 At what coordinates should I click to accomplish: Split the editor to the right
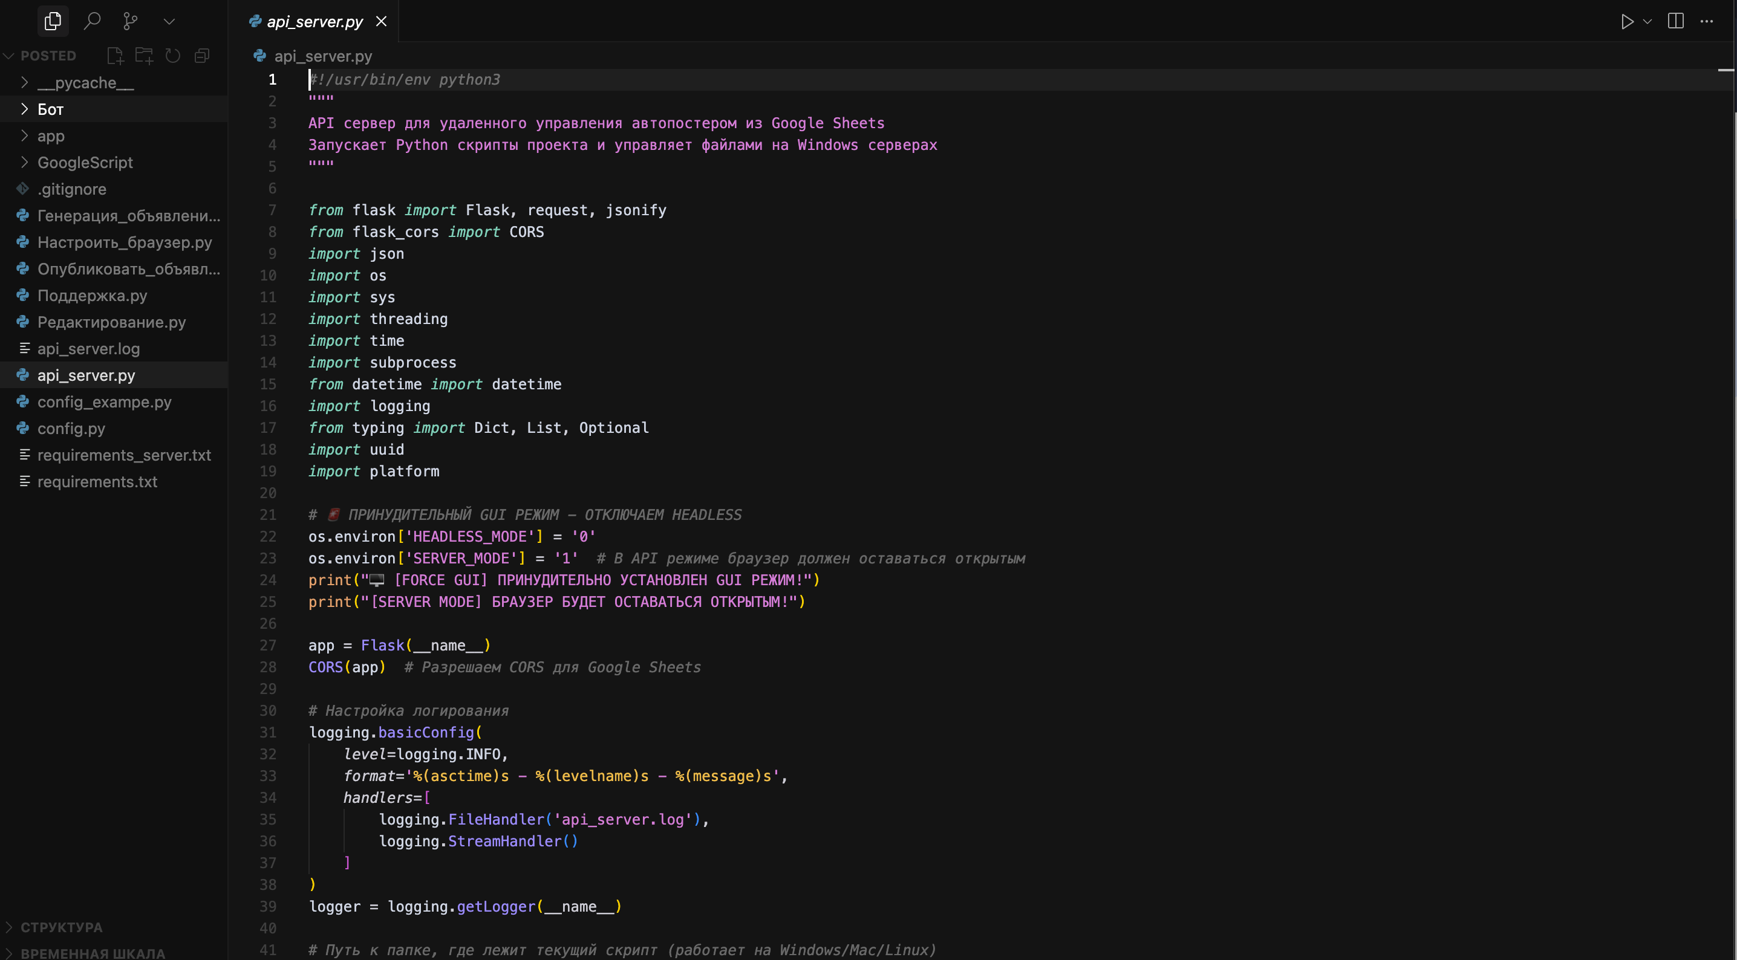tap(1675, 22)
